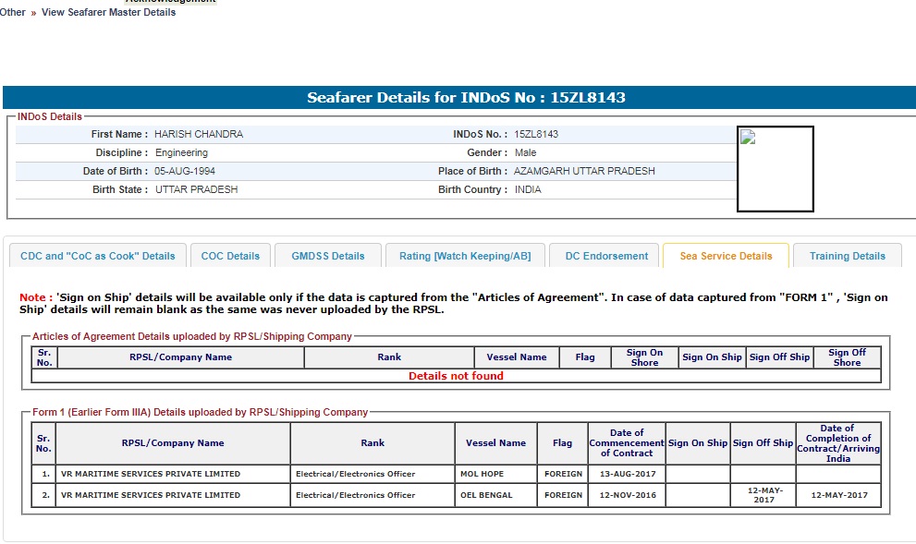Click the "Details not found" message row

coord(456,376)
